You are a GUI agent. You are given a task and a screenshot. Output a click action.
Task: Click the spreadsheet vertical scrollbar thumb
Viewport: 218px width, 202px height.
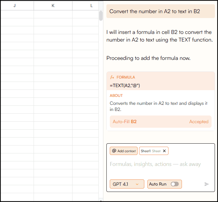tap(101, 16)
